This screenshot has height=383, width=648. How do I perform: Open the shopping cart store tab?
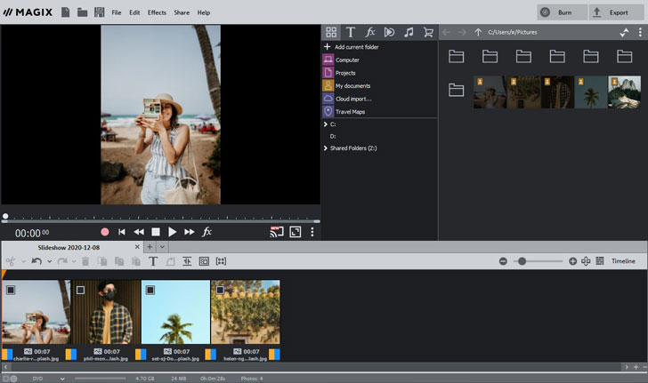coord(428,32)
